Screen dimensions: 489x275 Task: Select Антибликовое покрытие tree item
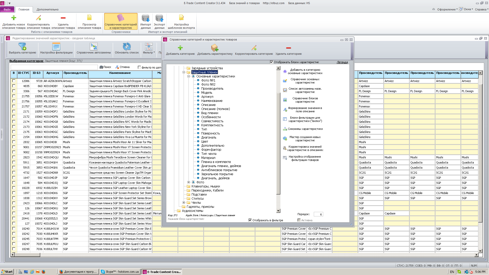click(x=219, y=170)
